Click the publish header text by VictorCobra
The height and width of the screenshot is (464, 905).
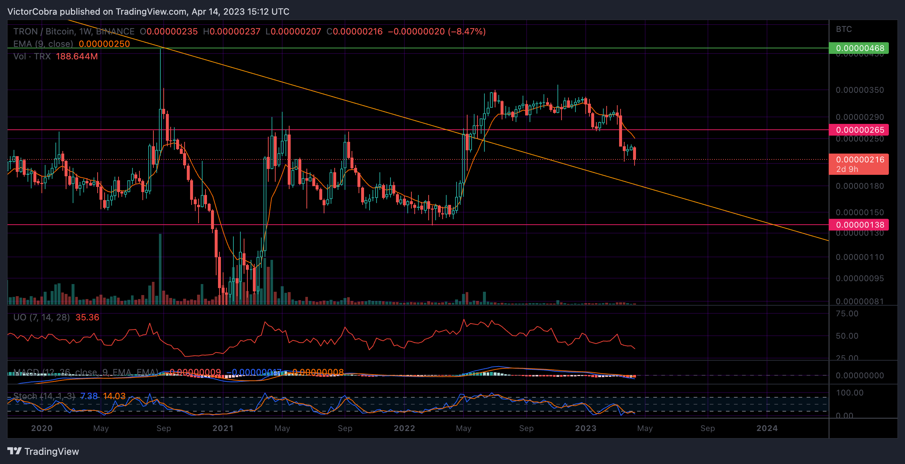click(148, 12)
